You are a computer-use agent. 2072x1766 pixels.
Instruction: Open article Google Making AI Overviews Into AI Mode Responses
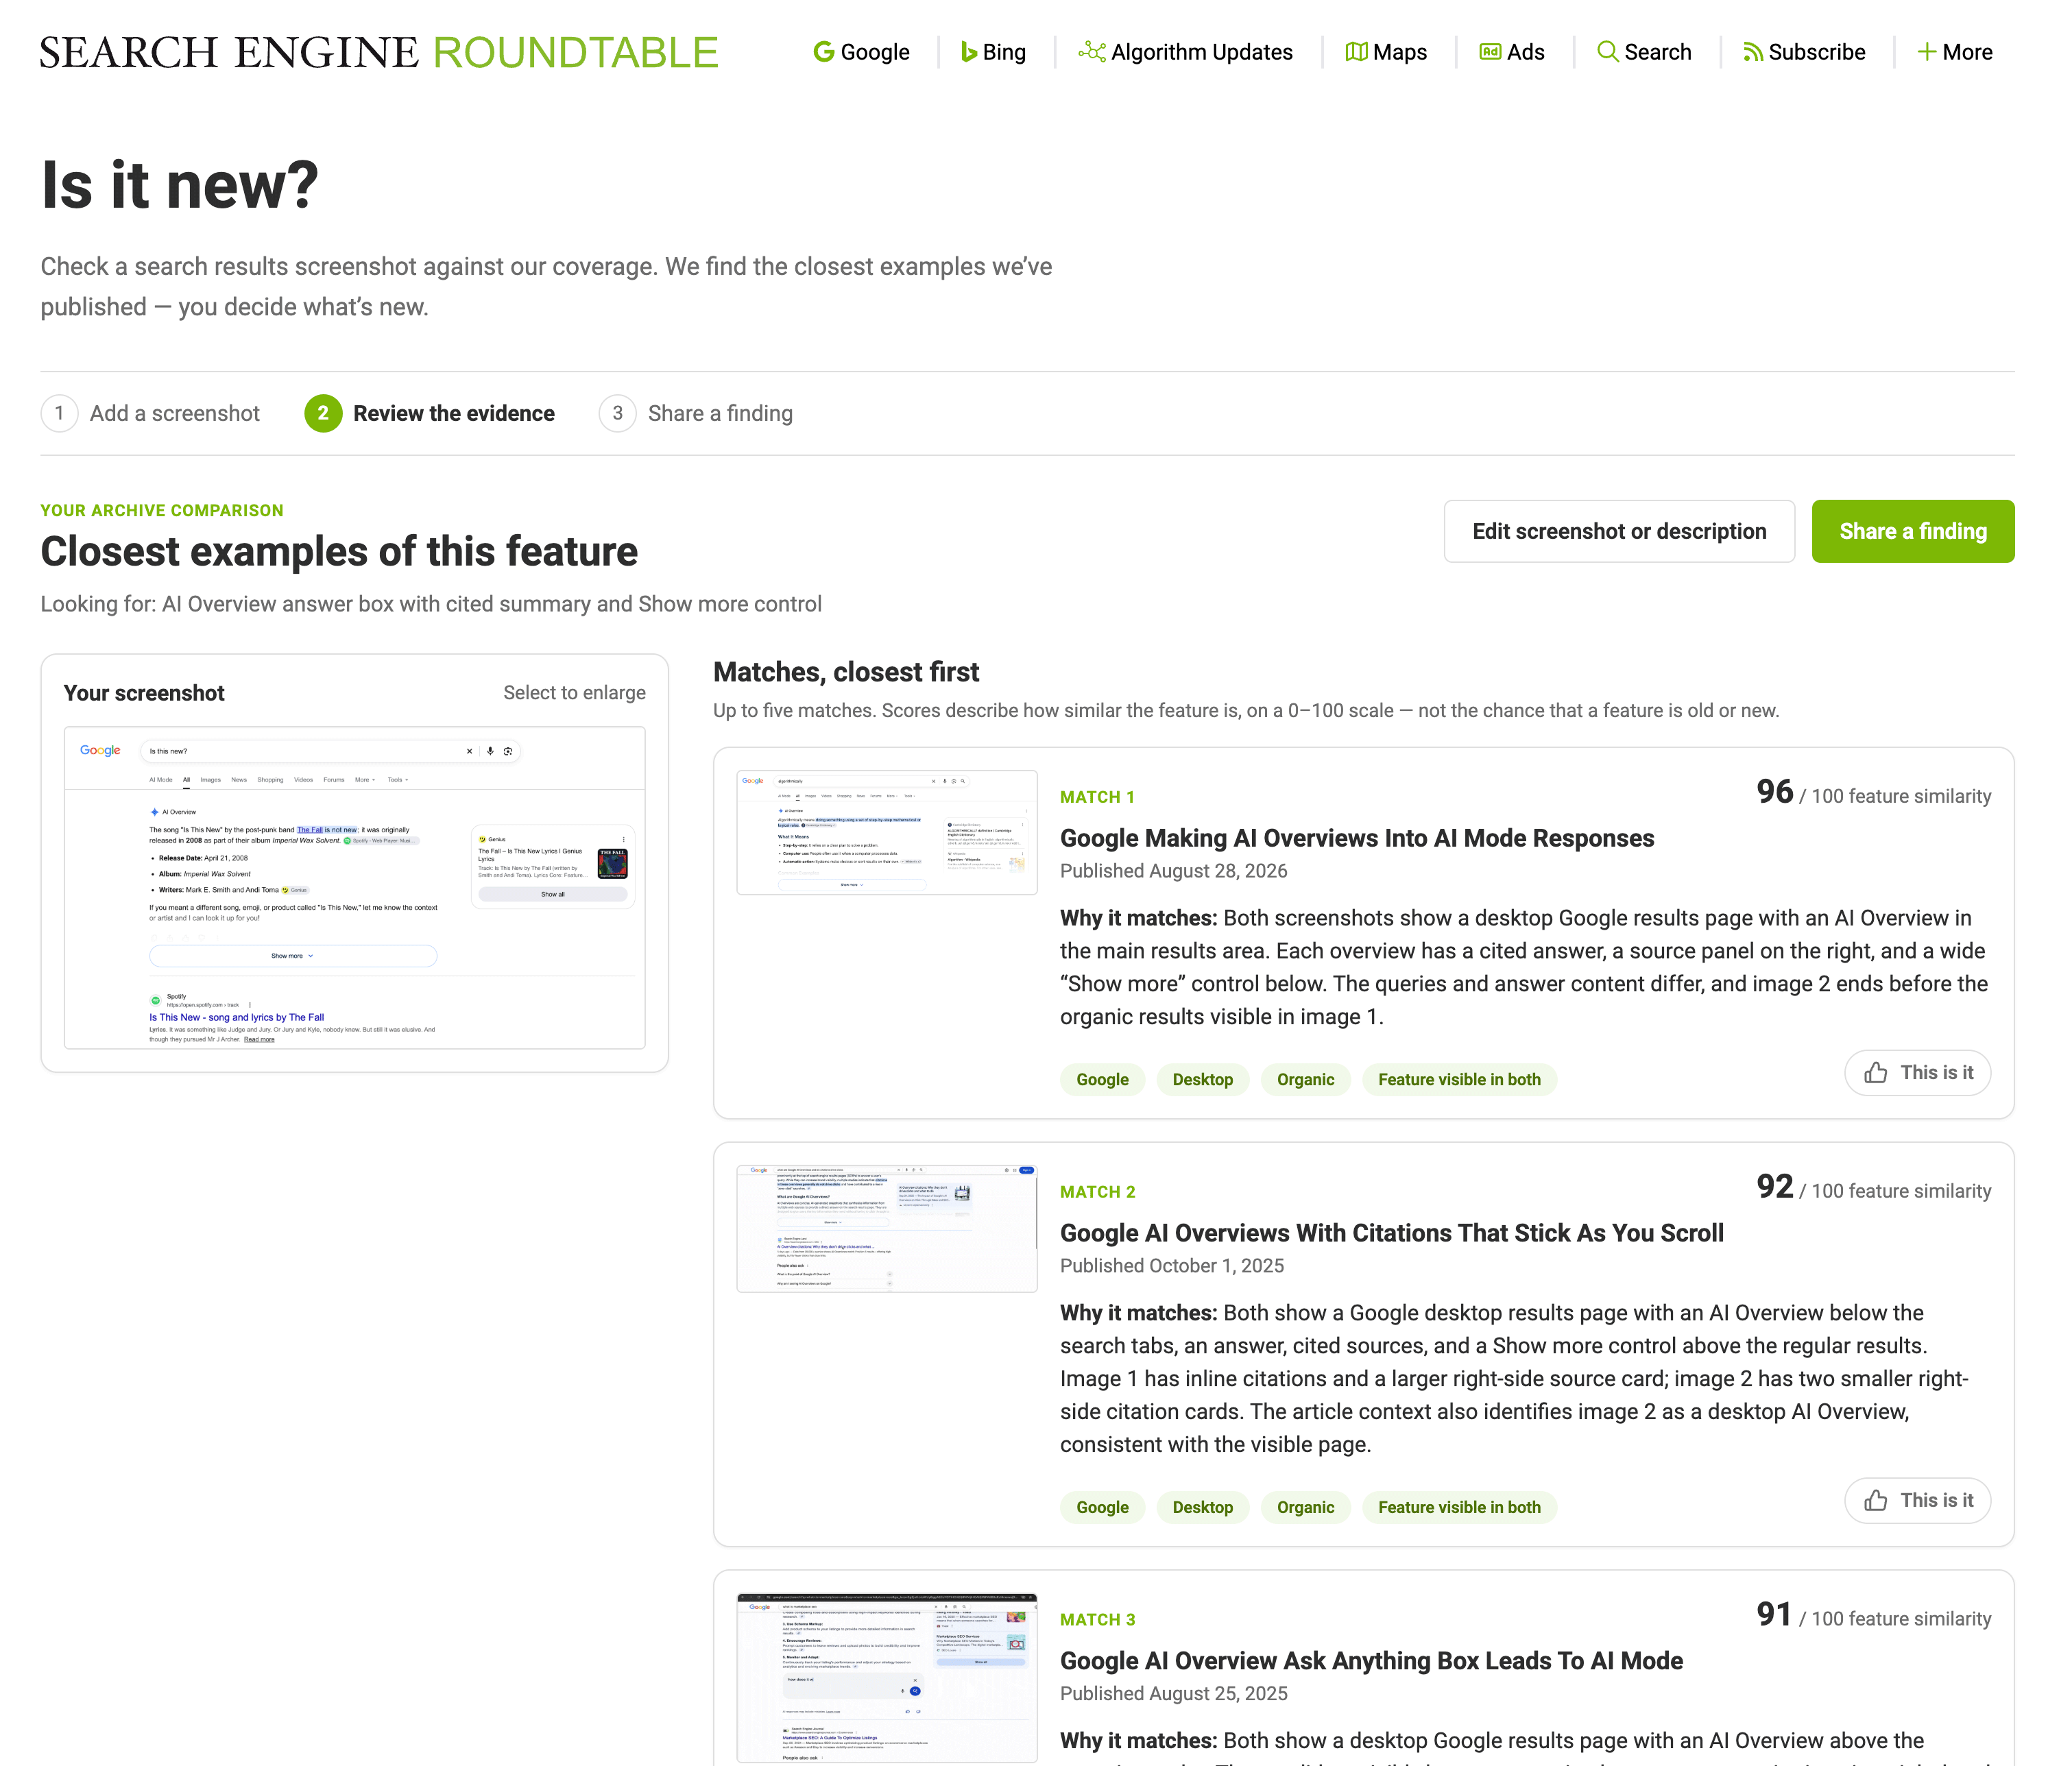[x=1357, y=838]
